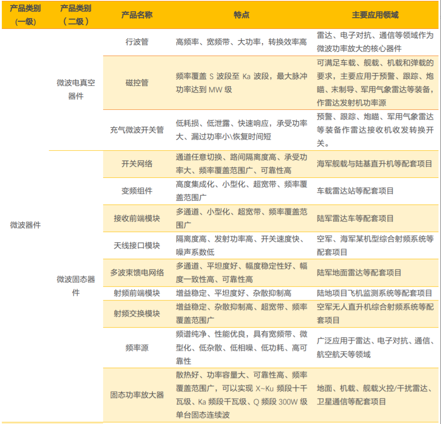Click application text 雷达、电子对抗、通信等领域作为
The image size is (441, 424).
tap(375, 35)
